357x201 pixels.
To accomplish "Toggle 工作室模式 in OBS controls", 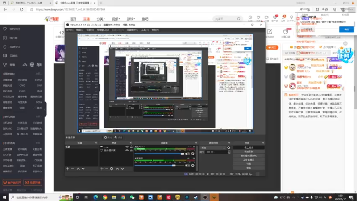I will pos(249,160).
